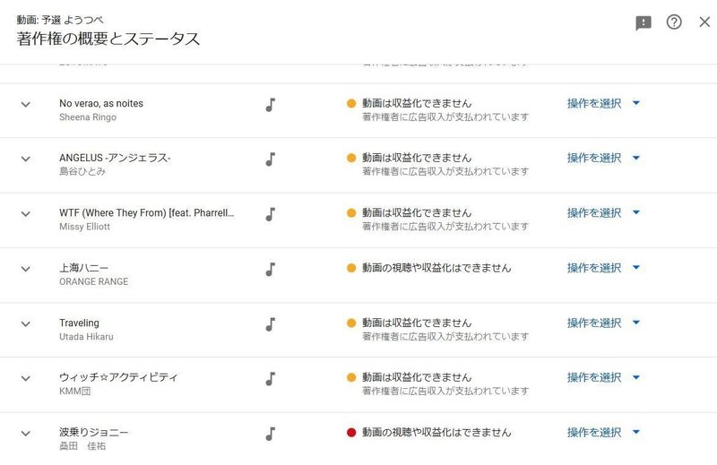Viewport: 717px width, 465px height.
Task: Close the copyright summary dialog
Action: (x=704, y=22)
